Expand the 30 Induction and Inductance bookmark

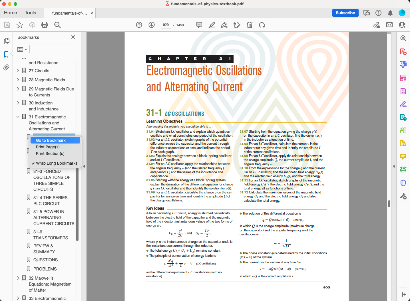click(x=18, y=103)
